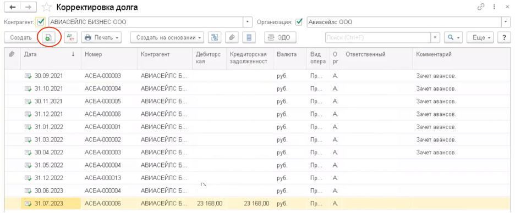Select row dated 31.12.2021

click(x=257, y=114)
